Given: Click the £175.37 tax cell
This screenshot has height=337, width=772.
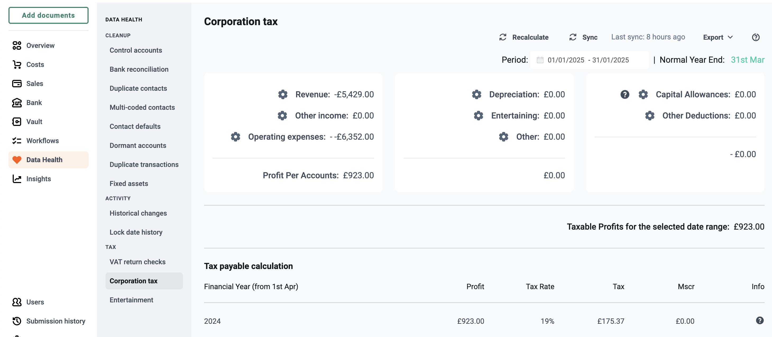Looking at the screenshot, I should 610,321.
